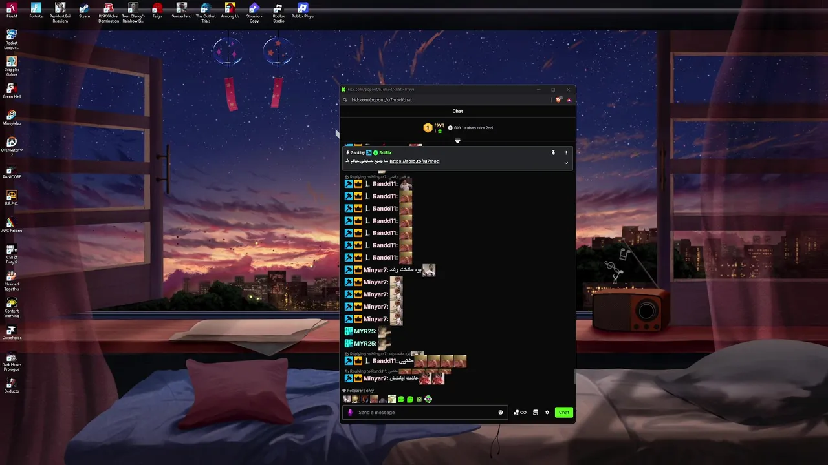The image size is (828, 465).
Task: Launch the R.E.P.O. shortcut
Action: click(12, 198)
